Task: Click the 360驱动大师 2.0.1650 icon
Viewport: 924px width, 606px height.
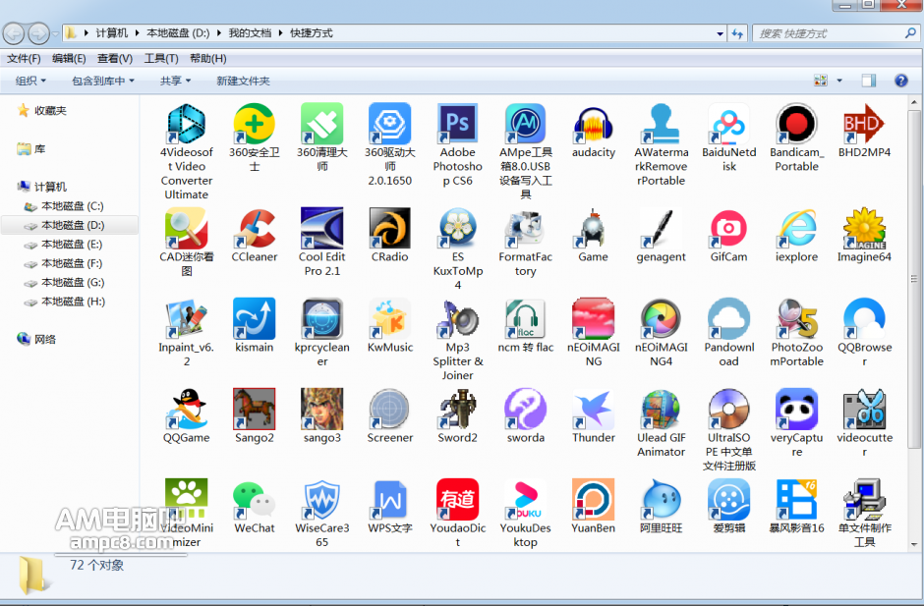Action: pyautogui.click(x=389, y=124)
